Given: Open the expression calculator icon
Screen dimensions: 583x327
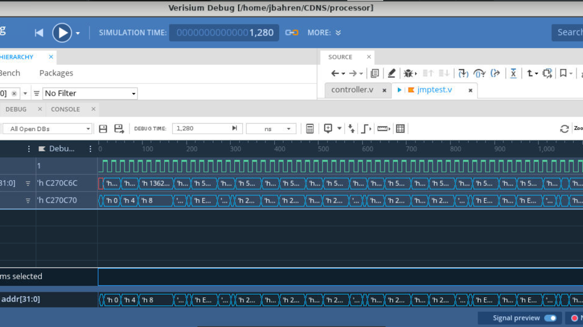Looking at the screenshot, I should coord(310,129).
